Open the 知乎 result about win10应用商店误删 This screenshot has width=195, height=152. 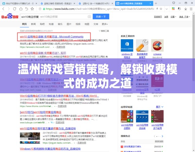click(43, 53)
